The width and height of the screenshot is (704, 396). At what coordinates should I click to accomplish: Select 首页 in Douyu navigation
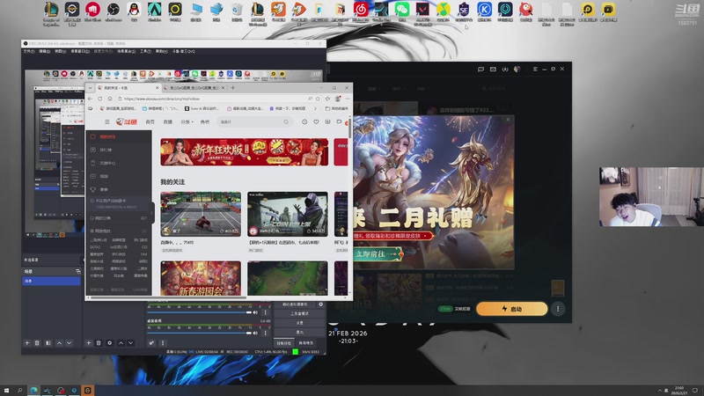150,121
